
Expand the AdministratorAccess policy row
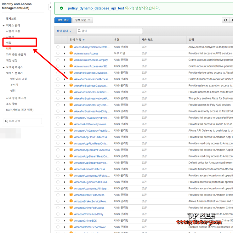[x=65, y=54]
